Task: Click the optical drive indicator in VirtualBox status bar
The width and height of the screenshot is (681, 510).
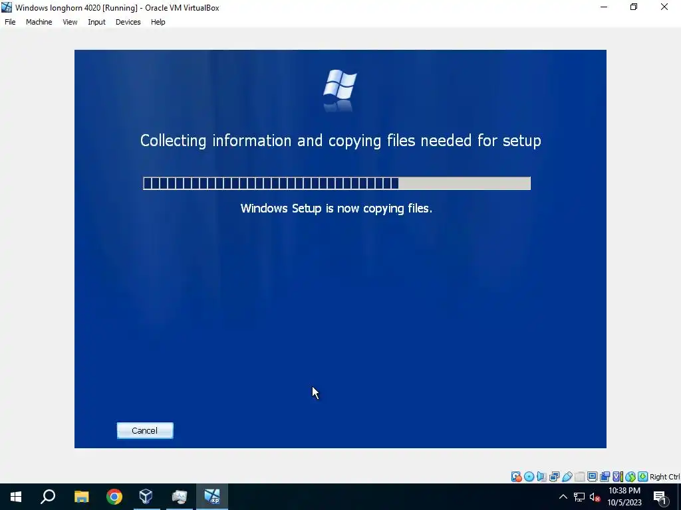Action: [529, 477]
